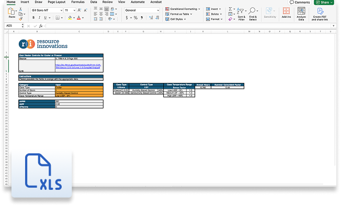341x206 pixels.
Task: Switch to the Data tab
Action: [94, 2]
